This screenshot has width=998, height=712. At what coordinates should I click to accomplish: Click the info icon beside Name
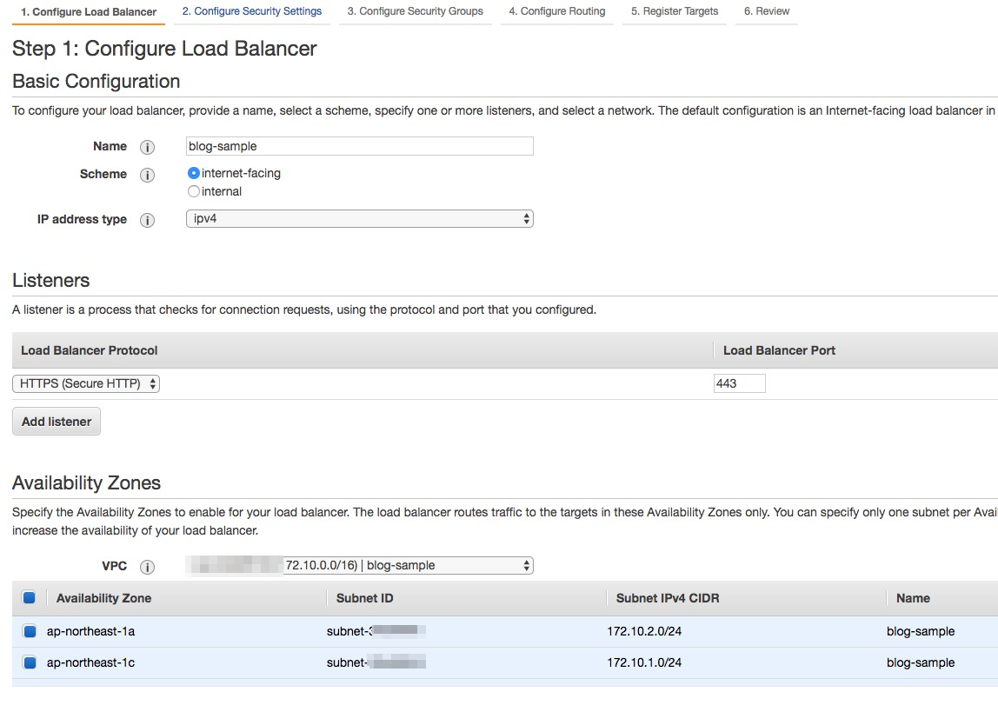[147, 146]
